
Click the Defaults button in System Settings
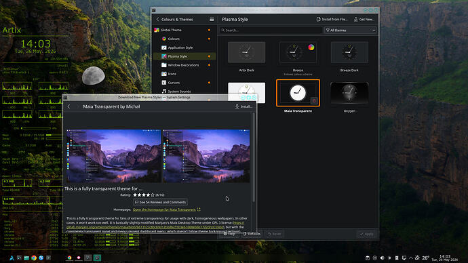coord(252,234)
